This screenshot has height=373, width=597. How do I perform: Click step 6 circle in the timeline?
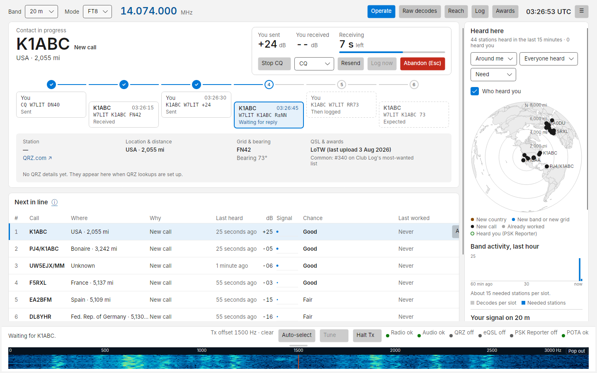414,85
